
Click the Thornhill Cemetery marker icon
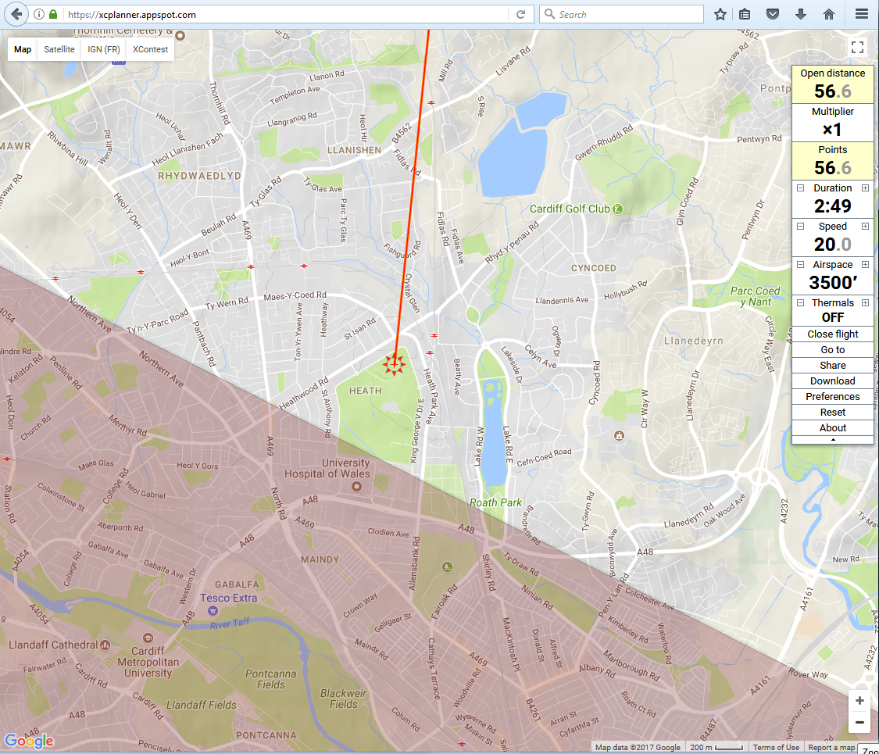point(180,35)
